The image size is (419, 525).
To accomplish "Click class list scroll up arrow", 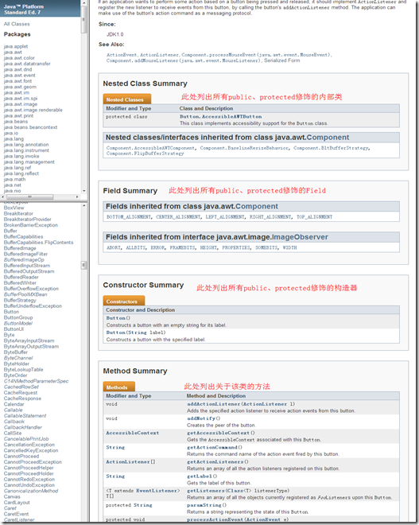I will click(x=83, y=205).
